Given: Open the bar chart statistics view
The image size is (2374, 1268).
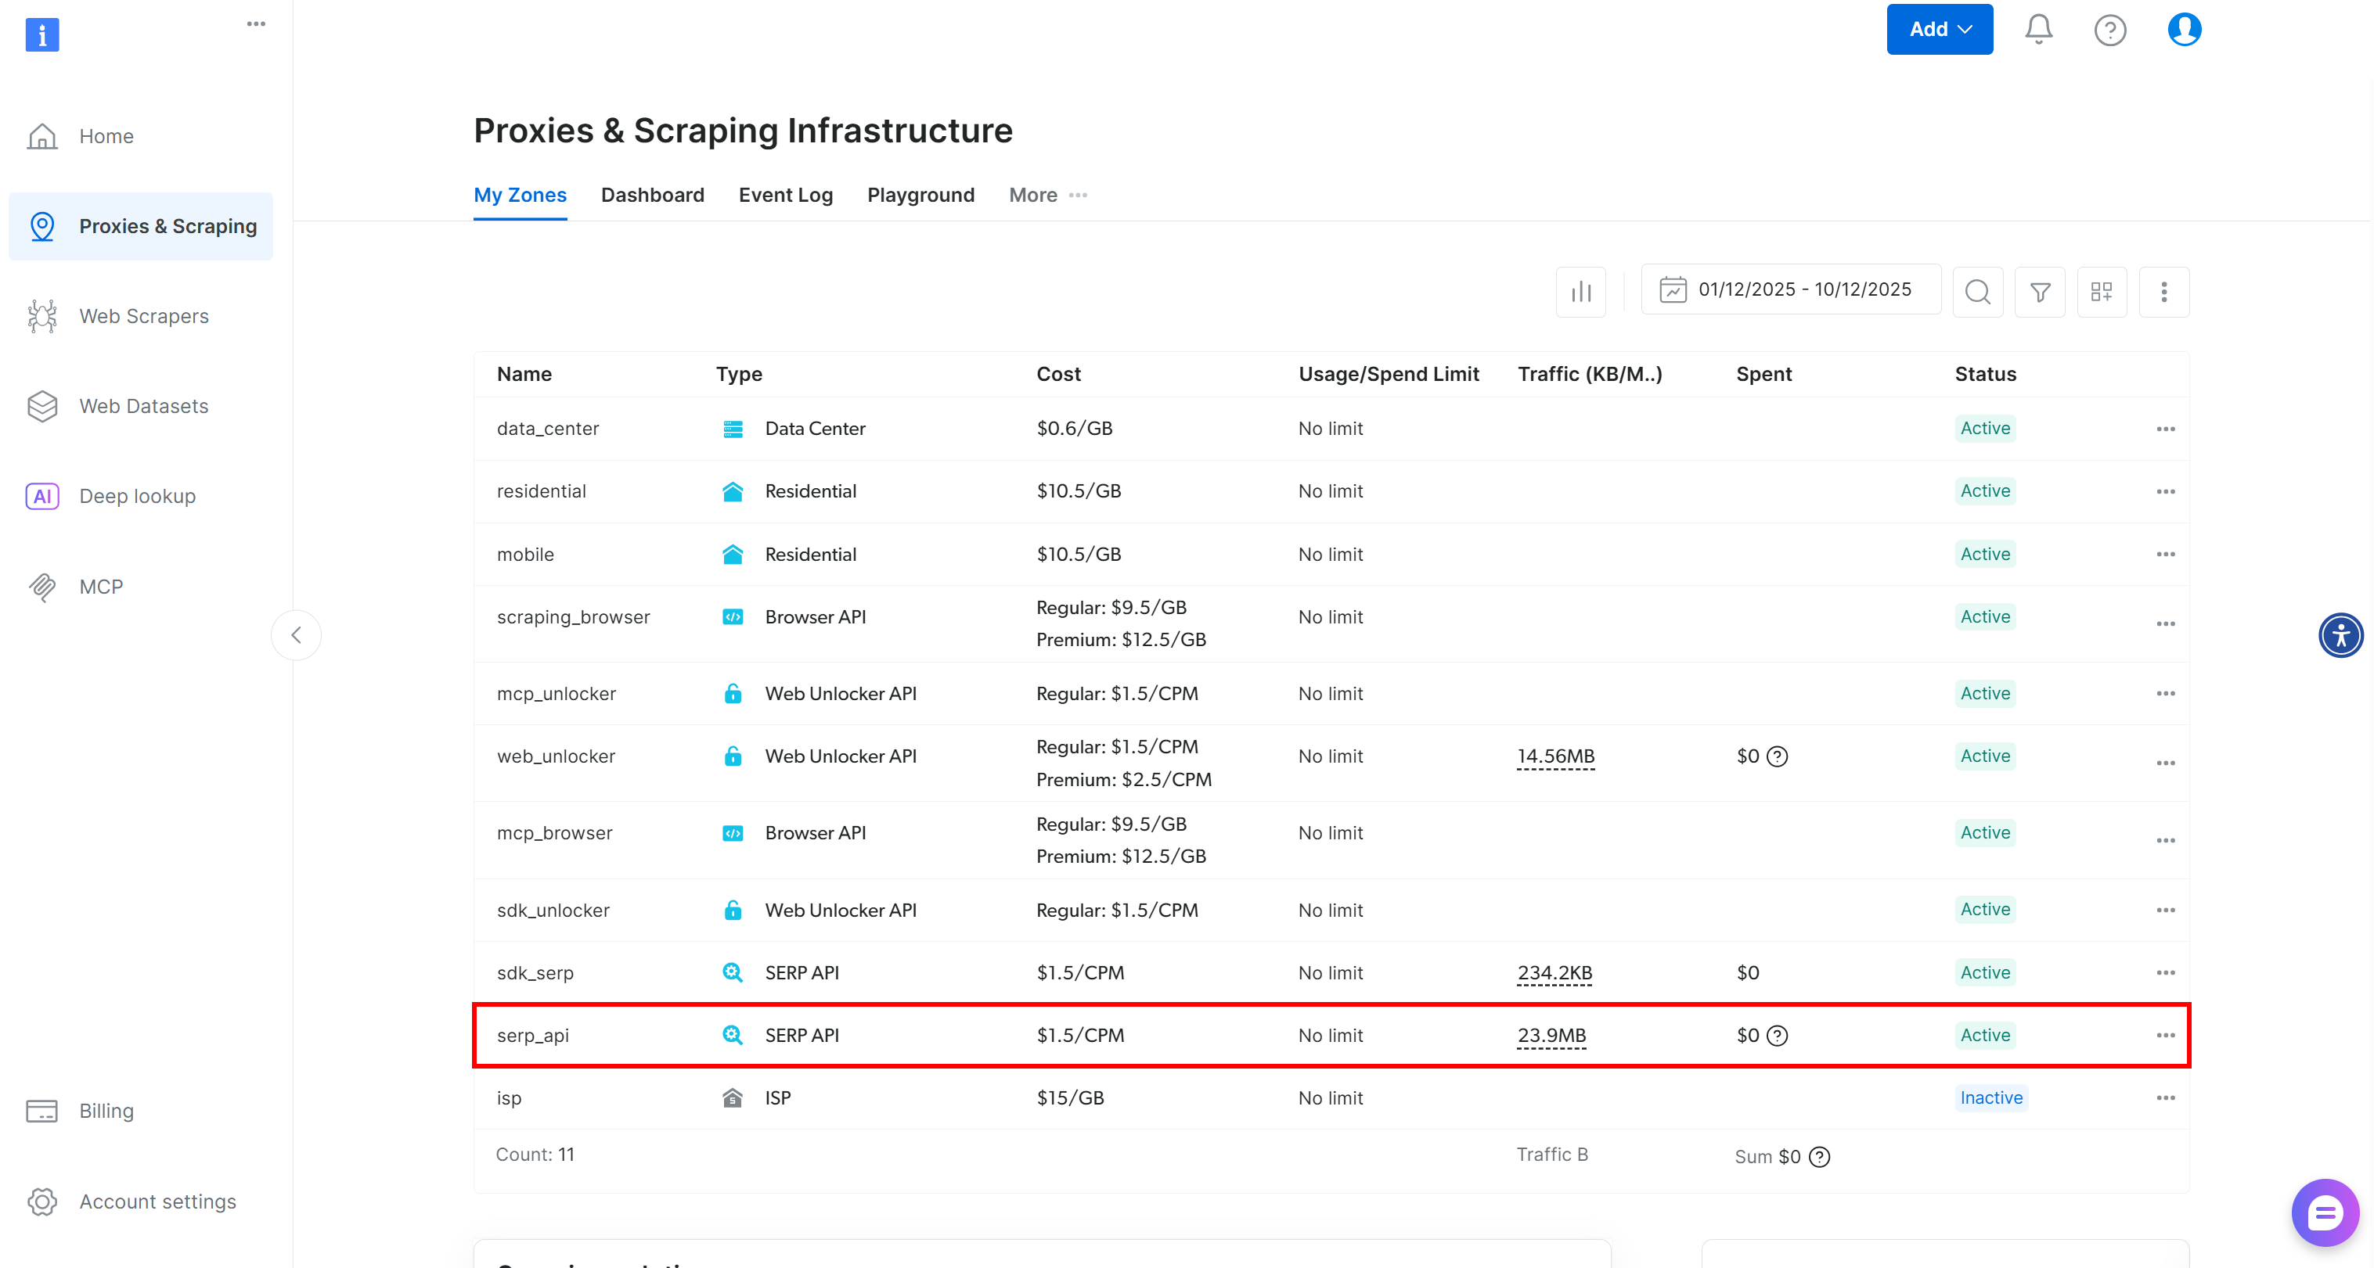Looking at the screenshot, I should (1580, 291).
